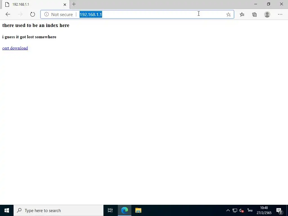Open Task View
The width and height of the screenshot is (288, 216).
(x=110, y=210)
